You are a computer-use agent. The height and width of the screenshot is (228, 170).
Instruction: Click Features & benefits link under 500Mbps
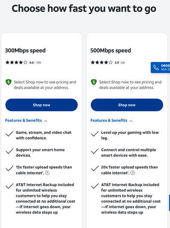click(x=109, y=120)
